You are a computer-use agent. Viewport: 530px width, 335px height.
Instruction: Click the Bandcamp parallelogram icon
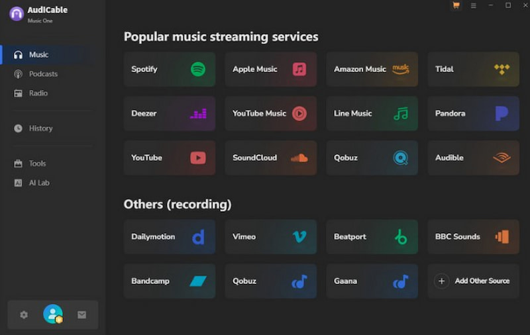[198, 281]
